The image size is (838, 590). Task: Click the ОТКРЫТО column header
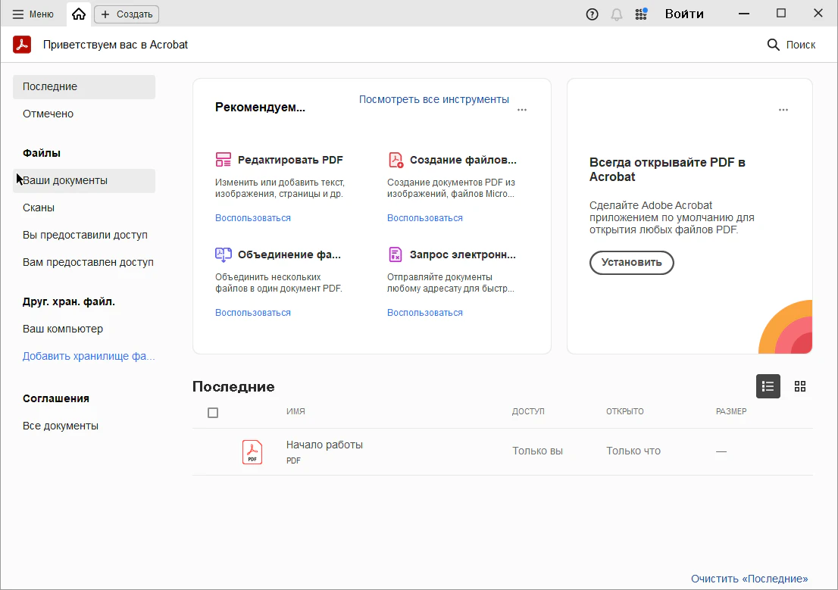(625, 411)
